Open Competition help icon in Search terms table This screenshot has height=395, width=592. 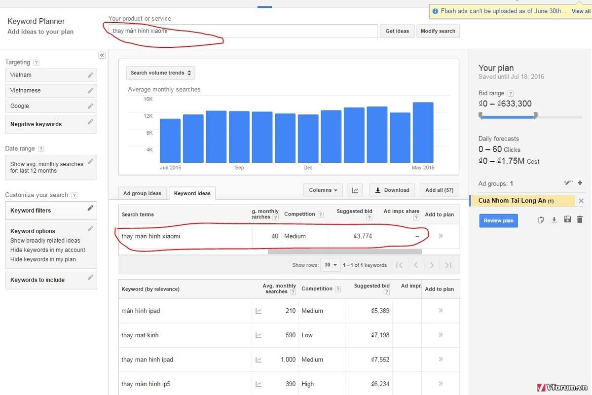321,215
